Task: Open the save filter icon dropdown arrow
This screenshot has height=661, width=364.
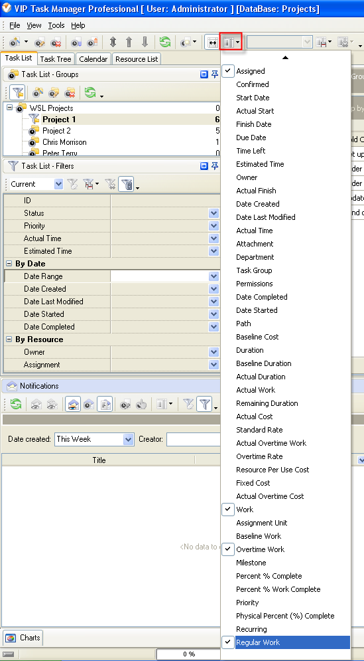Action: (x=97, y=184)
